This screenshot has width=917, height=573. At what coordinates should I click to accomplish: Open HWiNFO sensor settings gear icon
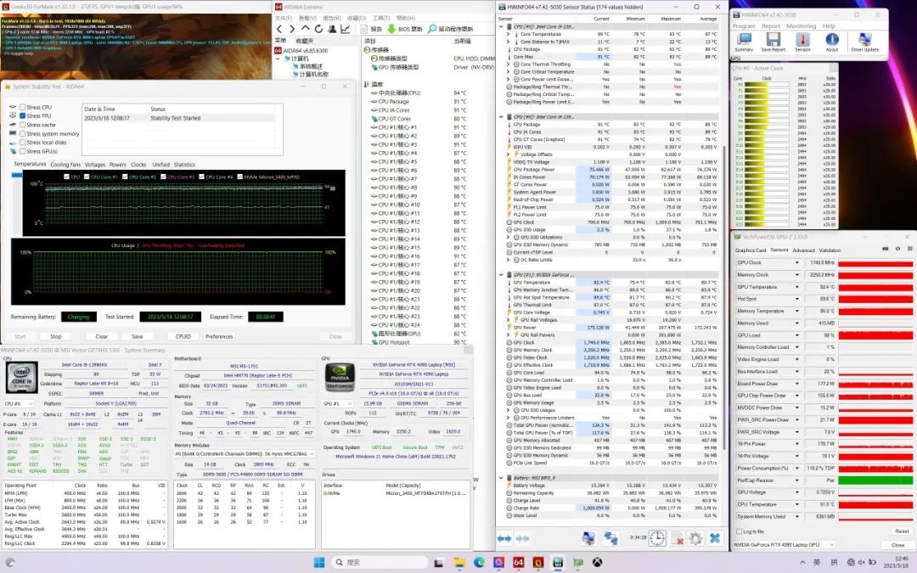coord(695,538)
